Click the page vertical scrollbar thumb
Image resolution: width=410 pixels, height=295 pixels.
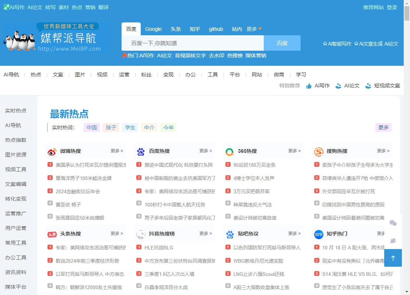coord(407,13)
